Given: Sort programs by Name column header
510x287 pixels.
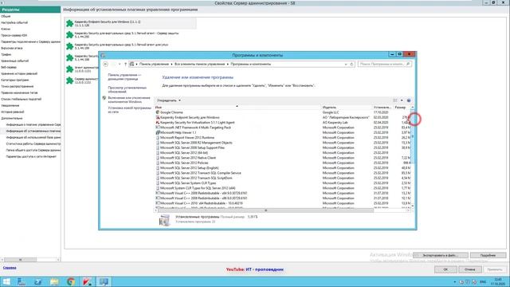Looking at the screenshot, I should pyautogui.click(x=237, y=107).
